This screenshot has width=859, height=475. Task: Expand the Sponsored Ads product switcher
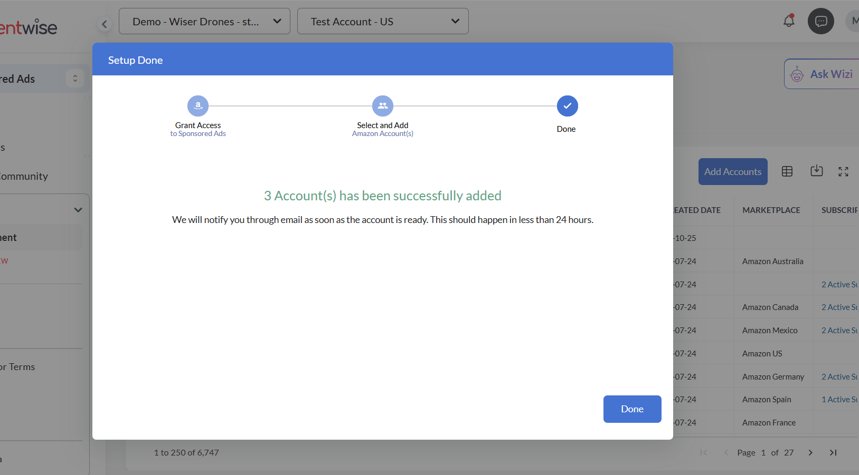point(75,79)
